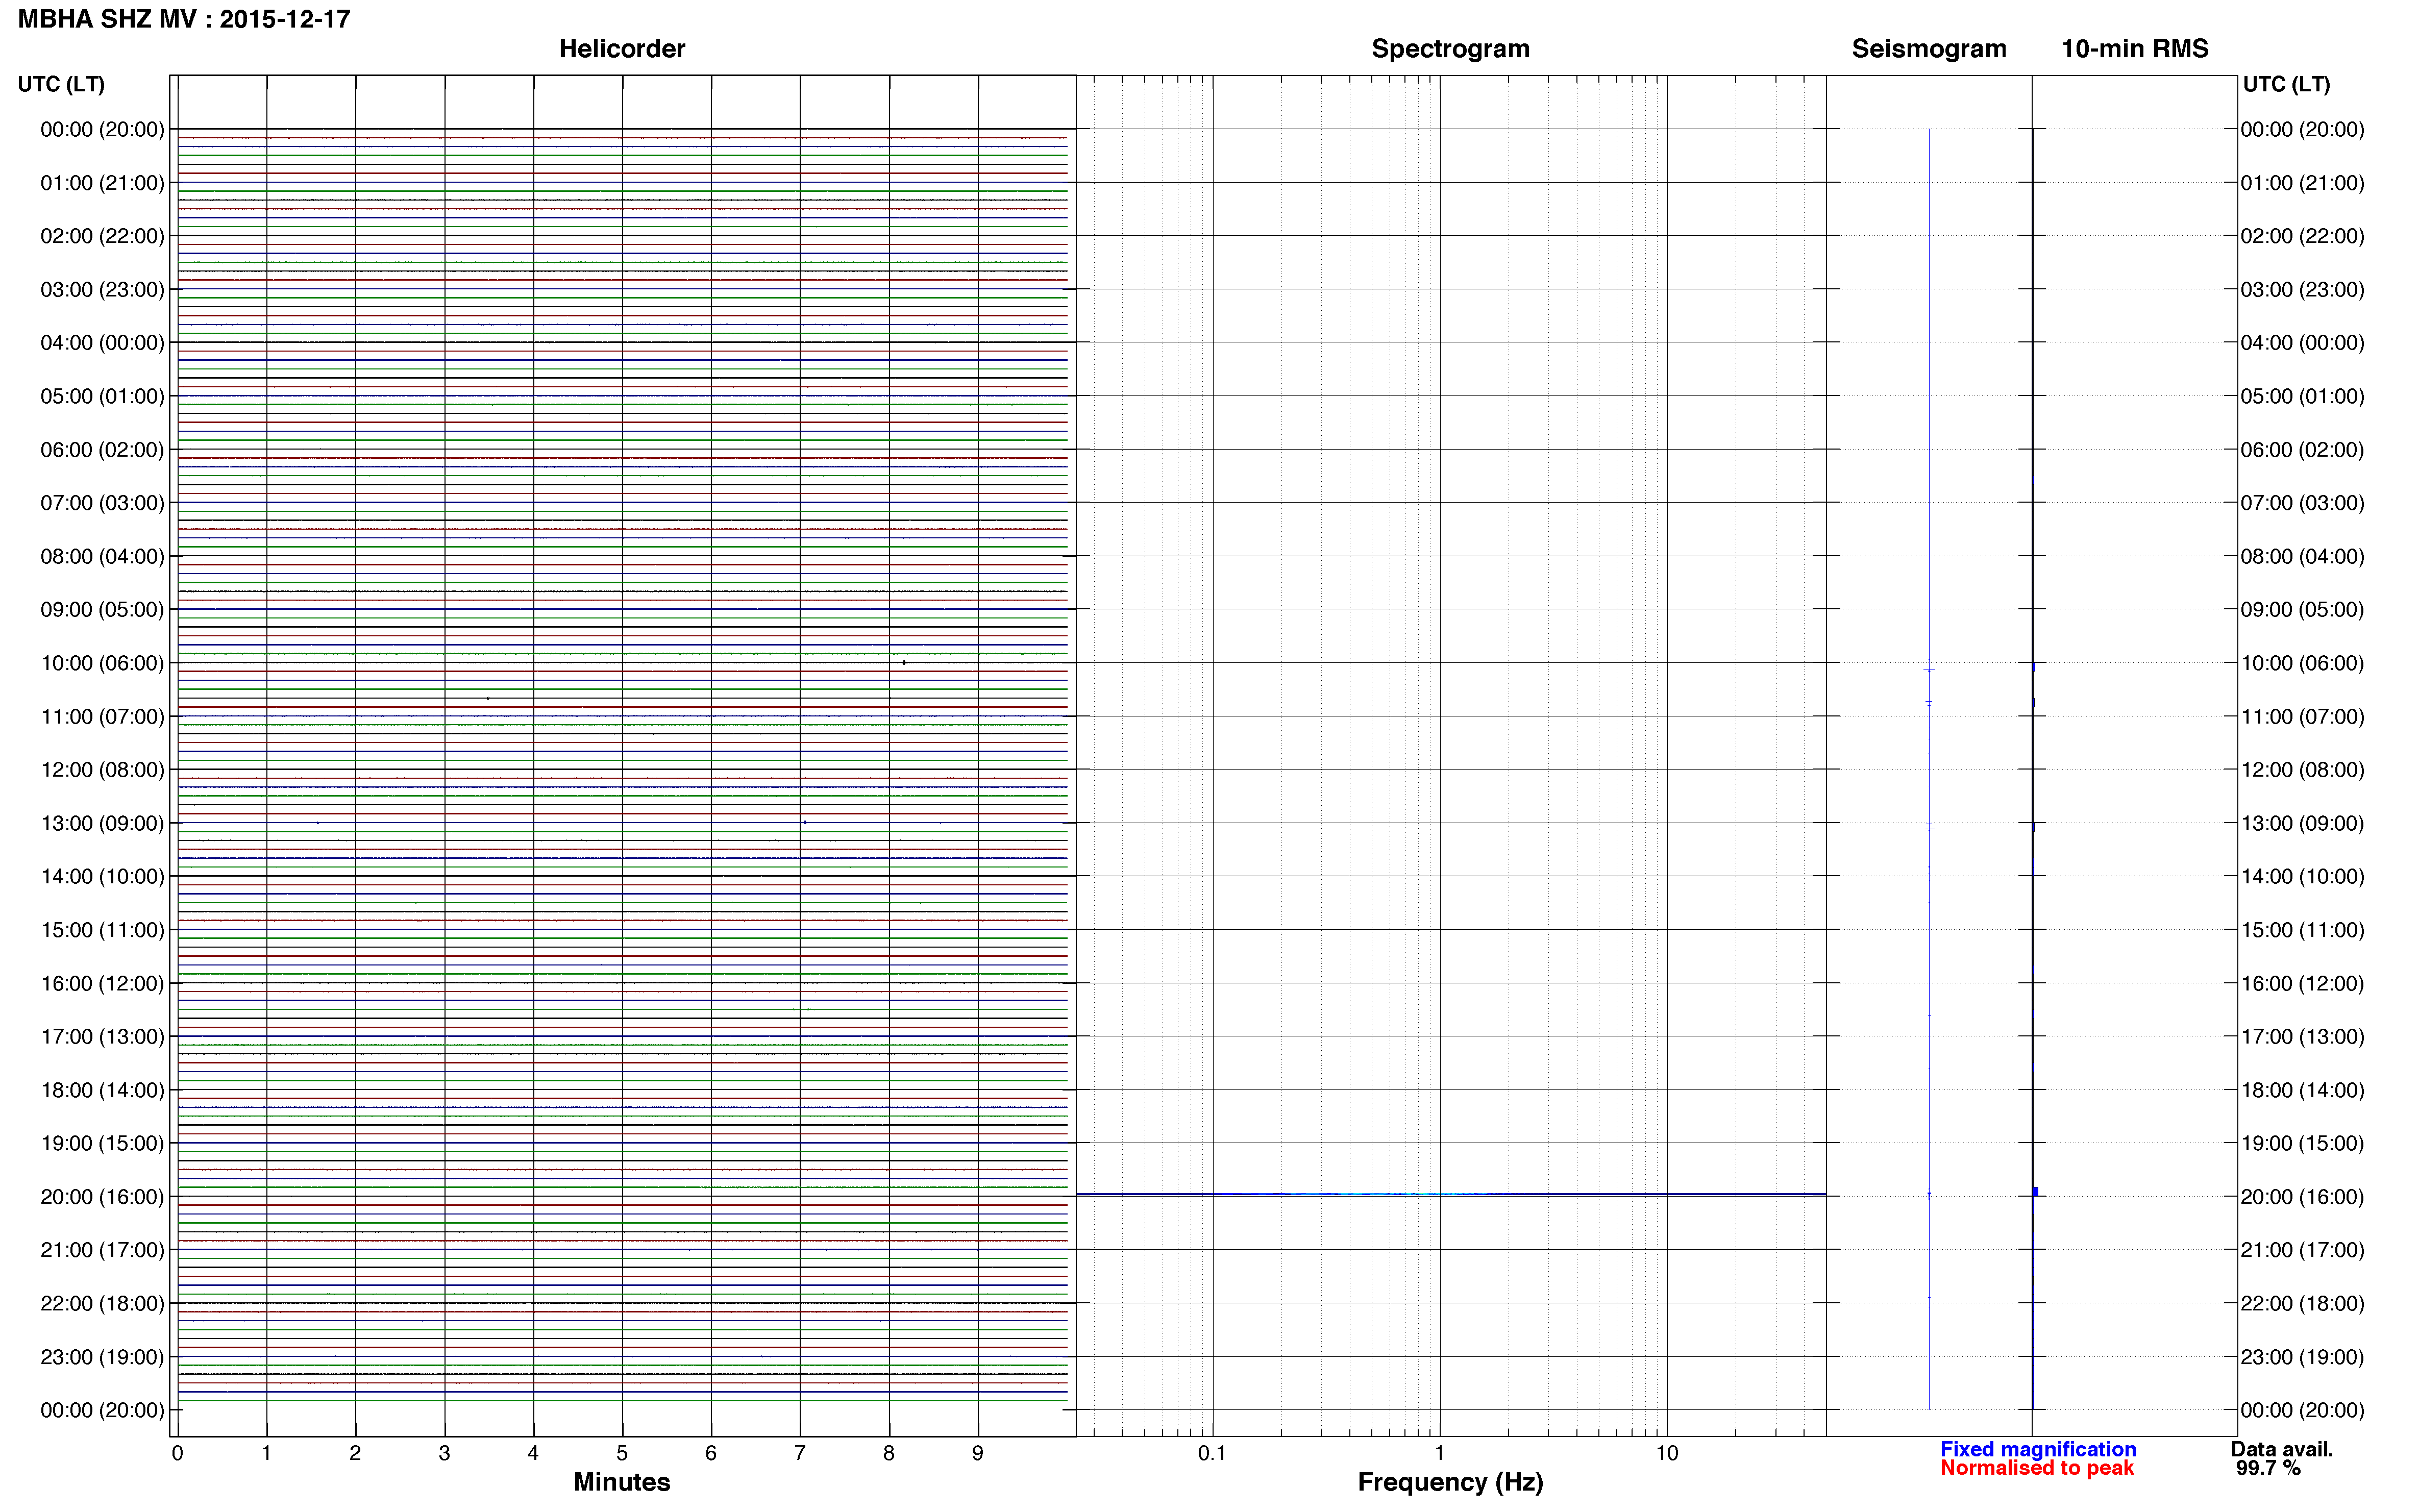Click right-axis time label '05:00 (01:00)'

tap(2302, 396)
